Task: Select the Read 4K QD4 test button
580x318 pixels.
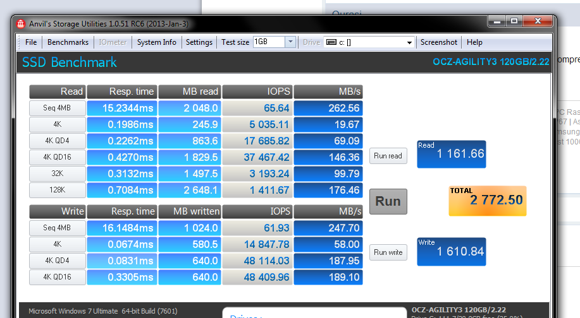Action: click(x=58, y=141)
